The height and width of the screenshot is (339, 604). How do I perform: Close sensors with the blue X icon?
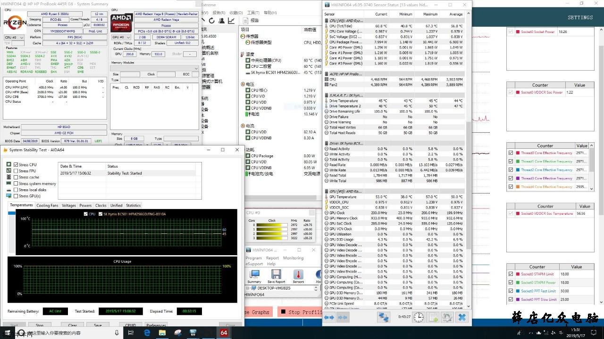[x=462, y=317]
